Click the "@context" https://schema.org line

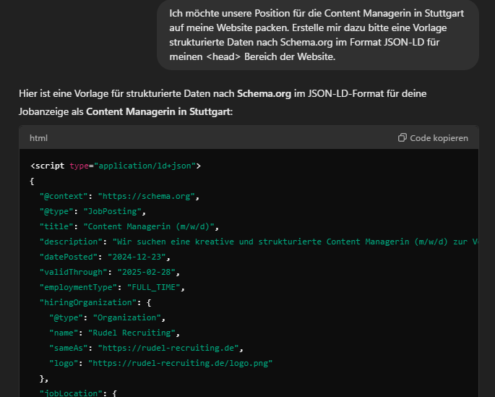point(119,196)
